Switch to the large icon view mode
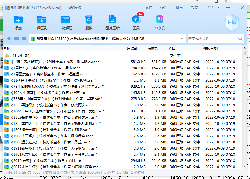 [x=16, y=39]
